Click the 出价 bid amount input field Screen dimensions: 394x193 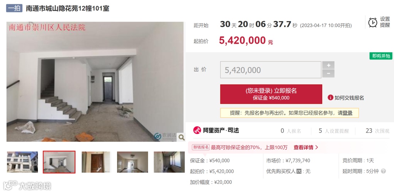pos(271,70)
